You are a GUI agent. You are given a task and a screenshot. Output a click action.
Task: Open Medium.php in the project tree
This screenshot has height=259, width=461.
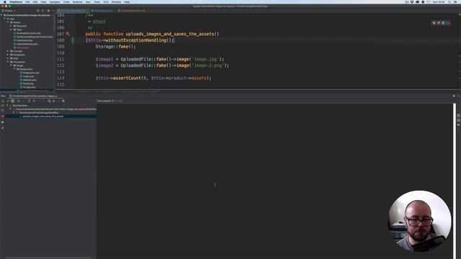click(30, 80)
